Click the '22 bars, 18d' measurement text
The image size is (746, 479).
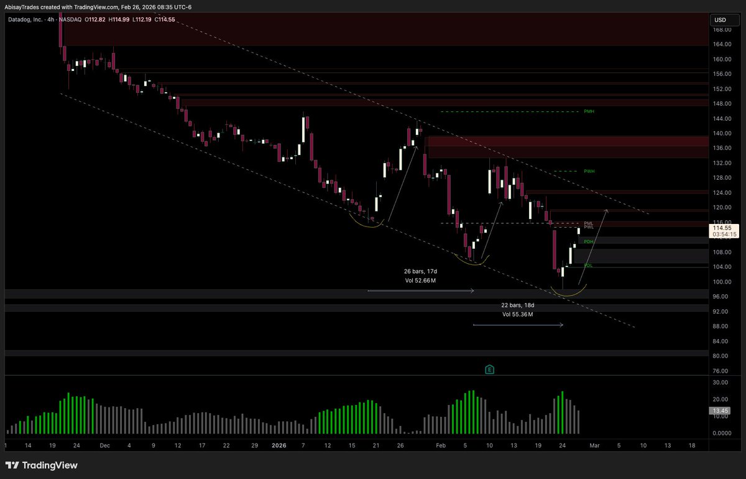click(x=518, y=305)
